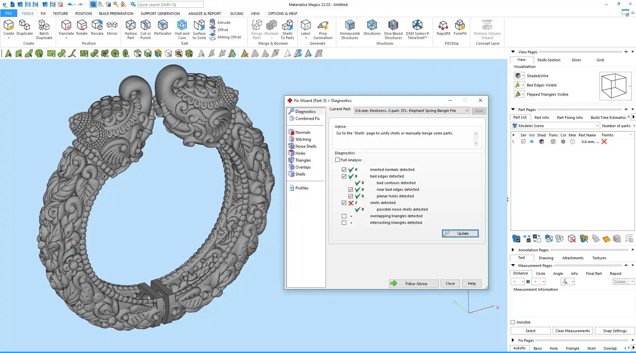Screen dimensions: 636x353
Task: Click the Update diagnostics button
Action: click(460, 233)
